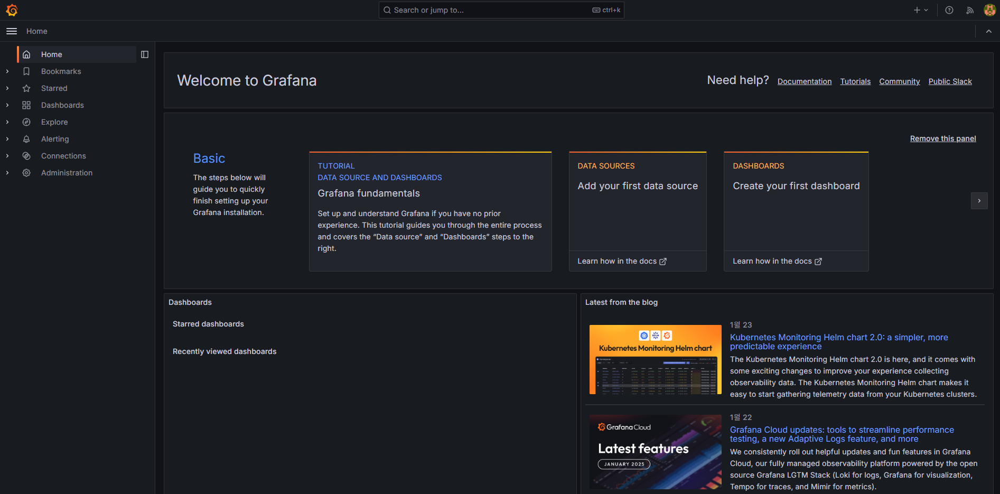The width and height of the screenshot is (1000, 494).
Task: Collapse the top bar with chevron up
Action: pyautogui.click(x=989, y=31)
